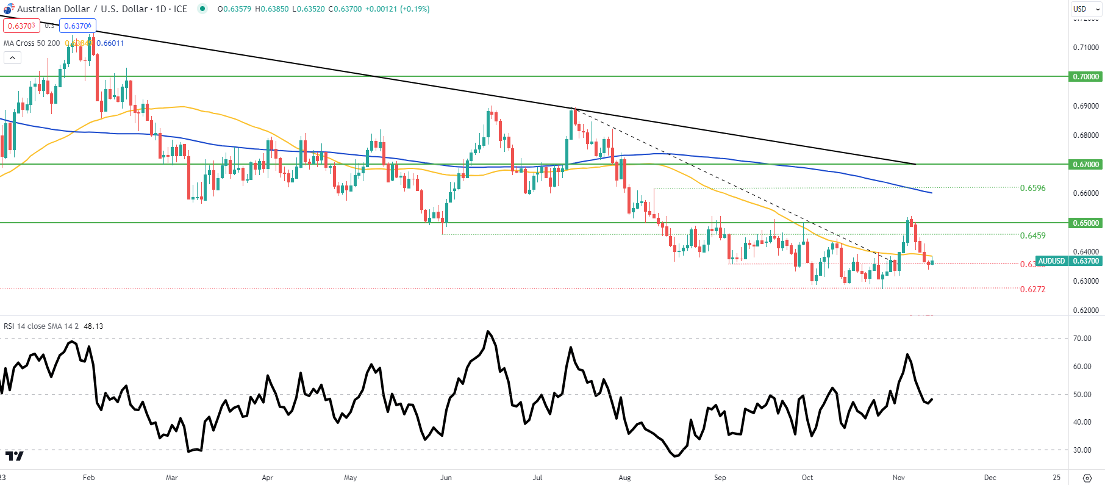Select the RSI 14 close SMA legend
This screenshot has width=1105, height=485.
(x=41, y=326)
